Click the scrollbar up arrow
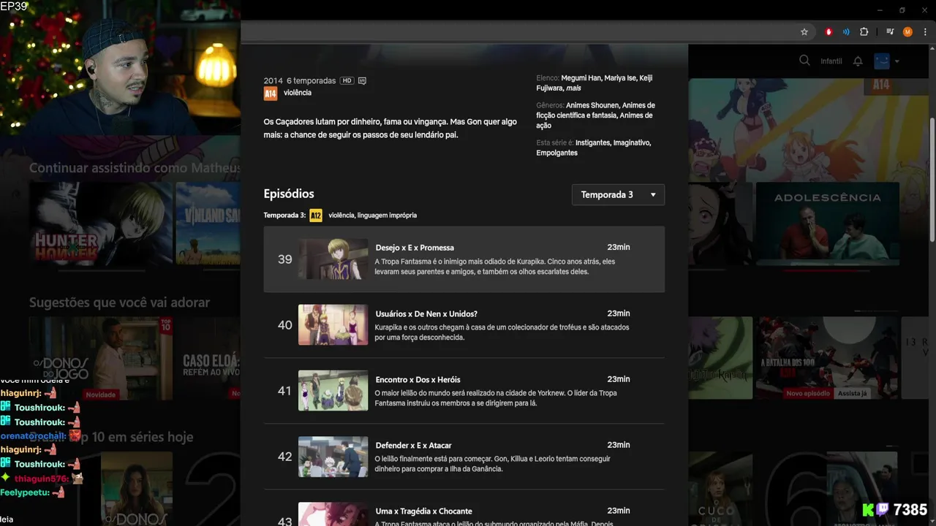936x526 pixels. click(932, 49)
